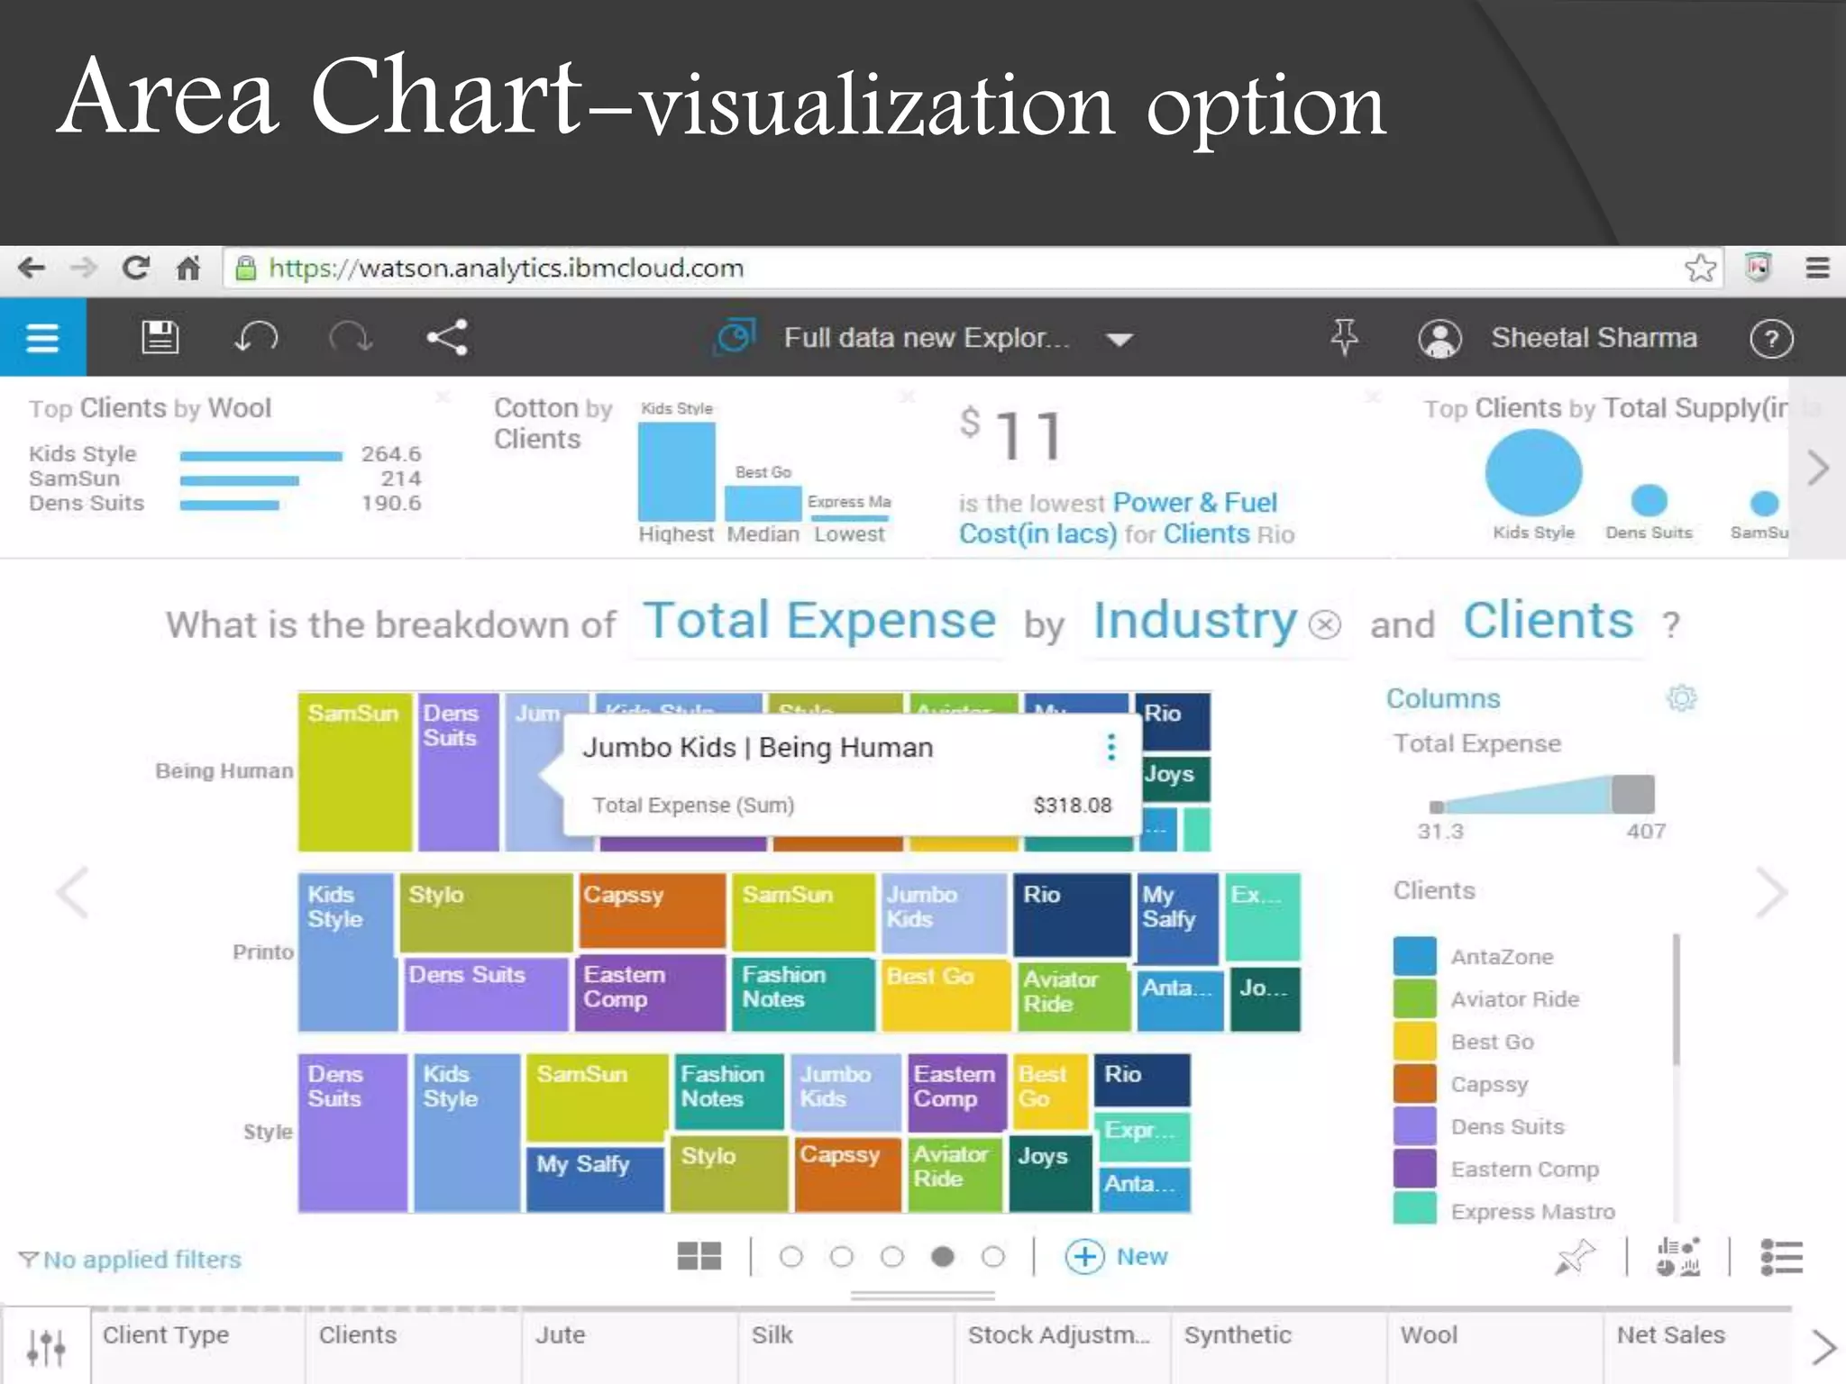Expand the exploration title dropdown arrow

pyautogui.click(x=1119, y=340)
